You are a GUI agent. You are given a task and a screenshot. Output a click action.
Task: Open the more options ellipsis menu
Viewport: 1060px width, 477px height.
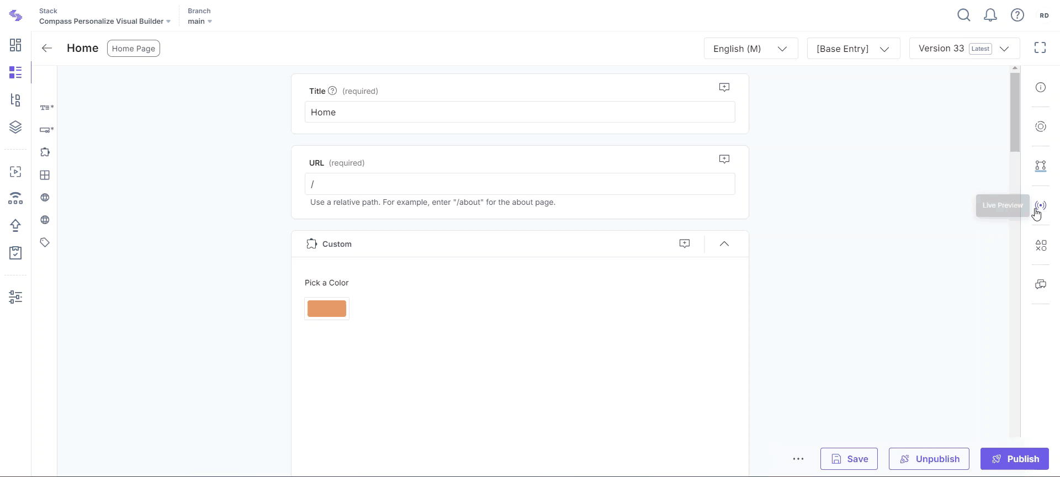[x=798, y=459]
